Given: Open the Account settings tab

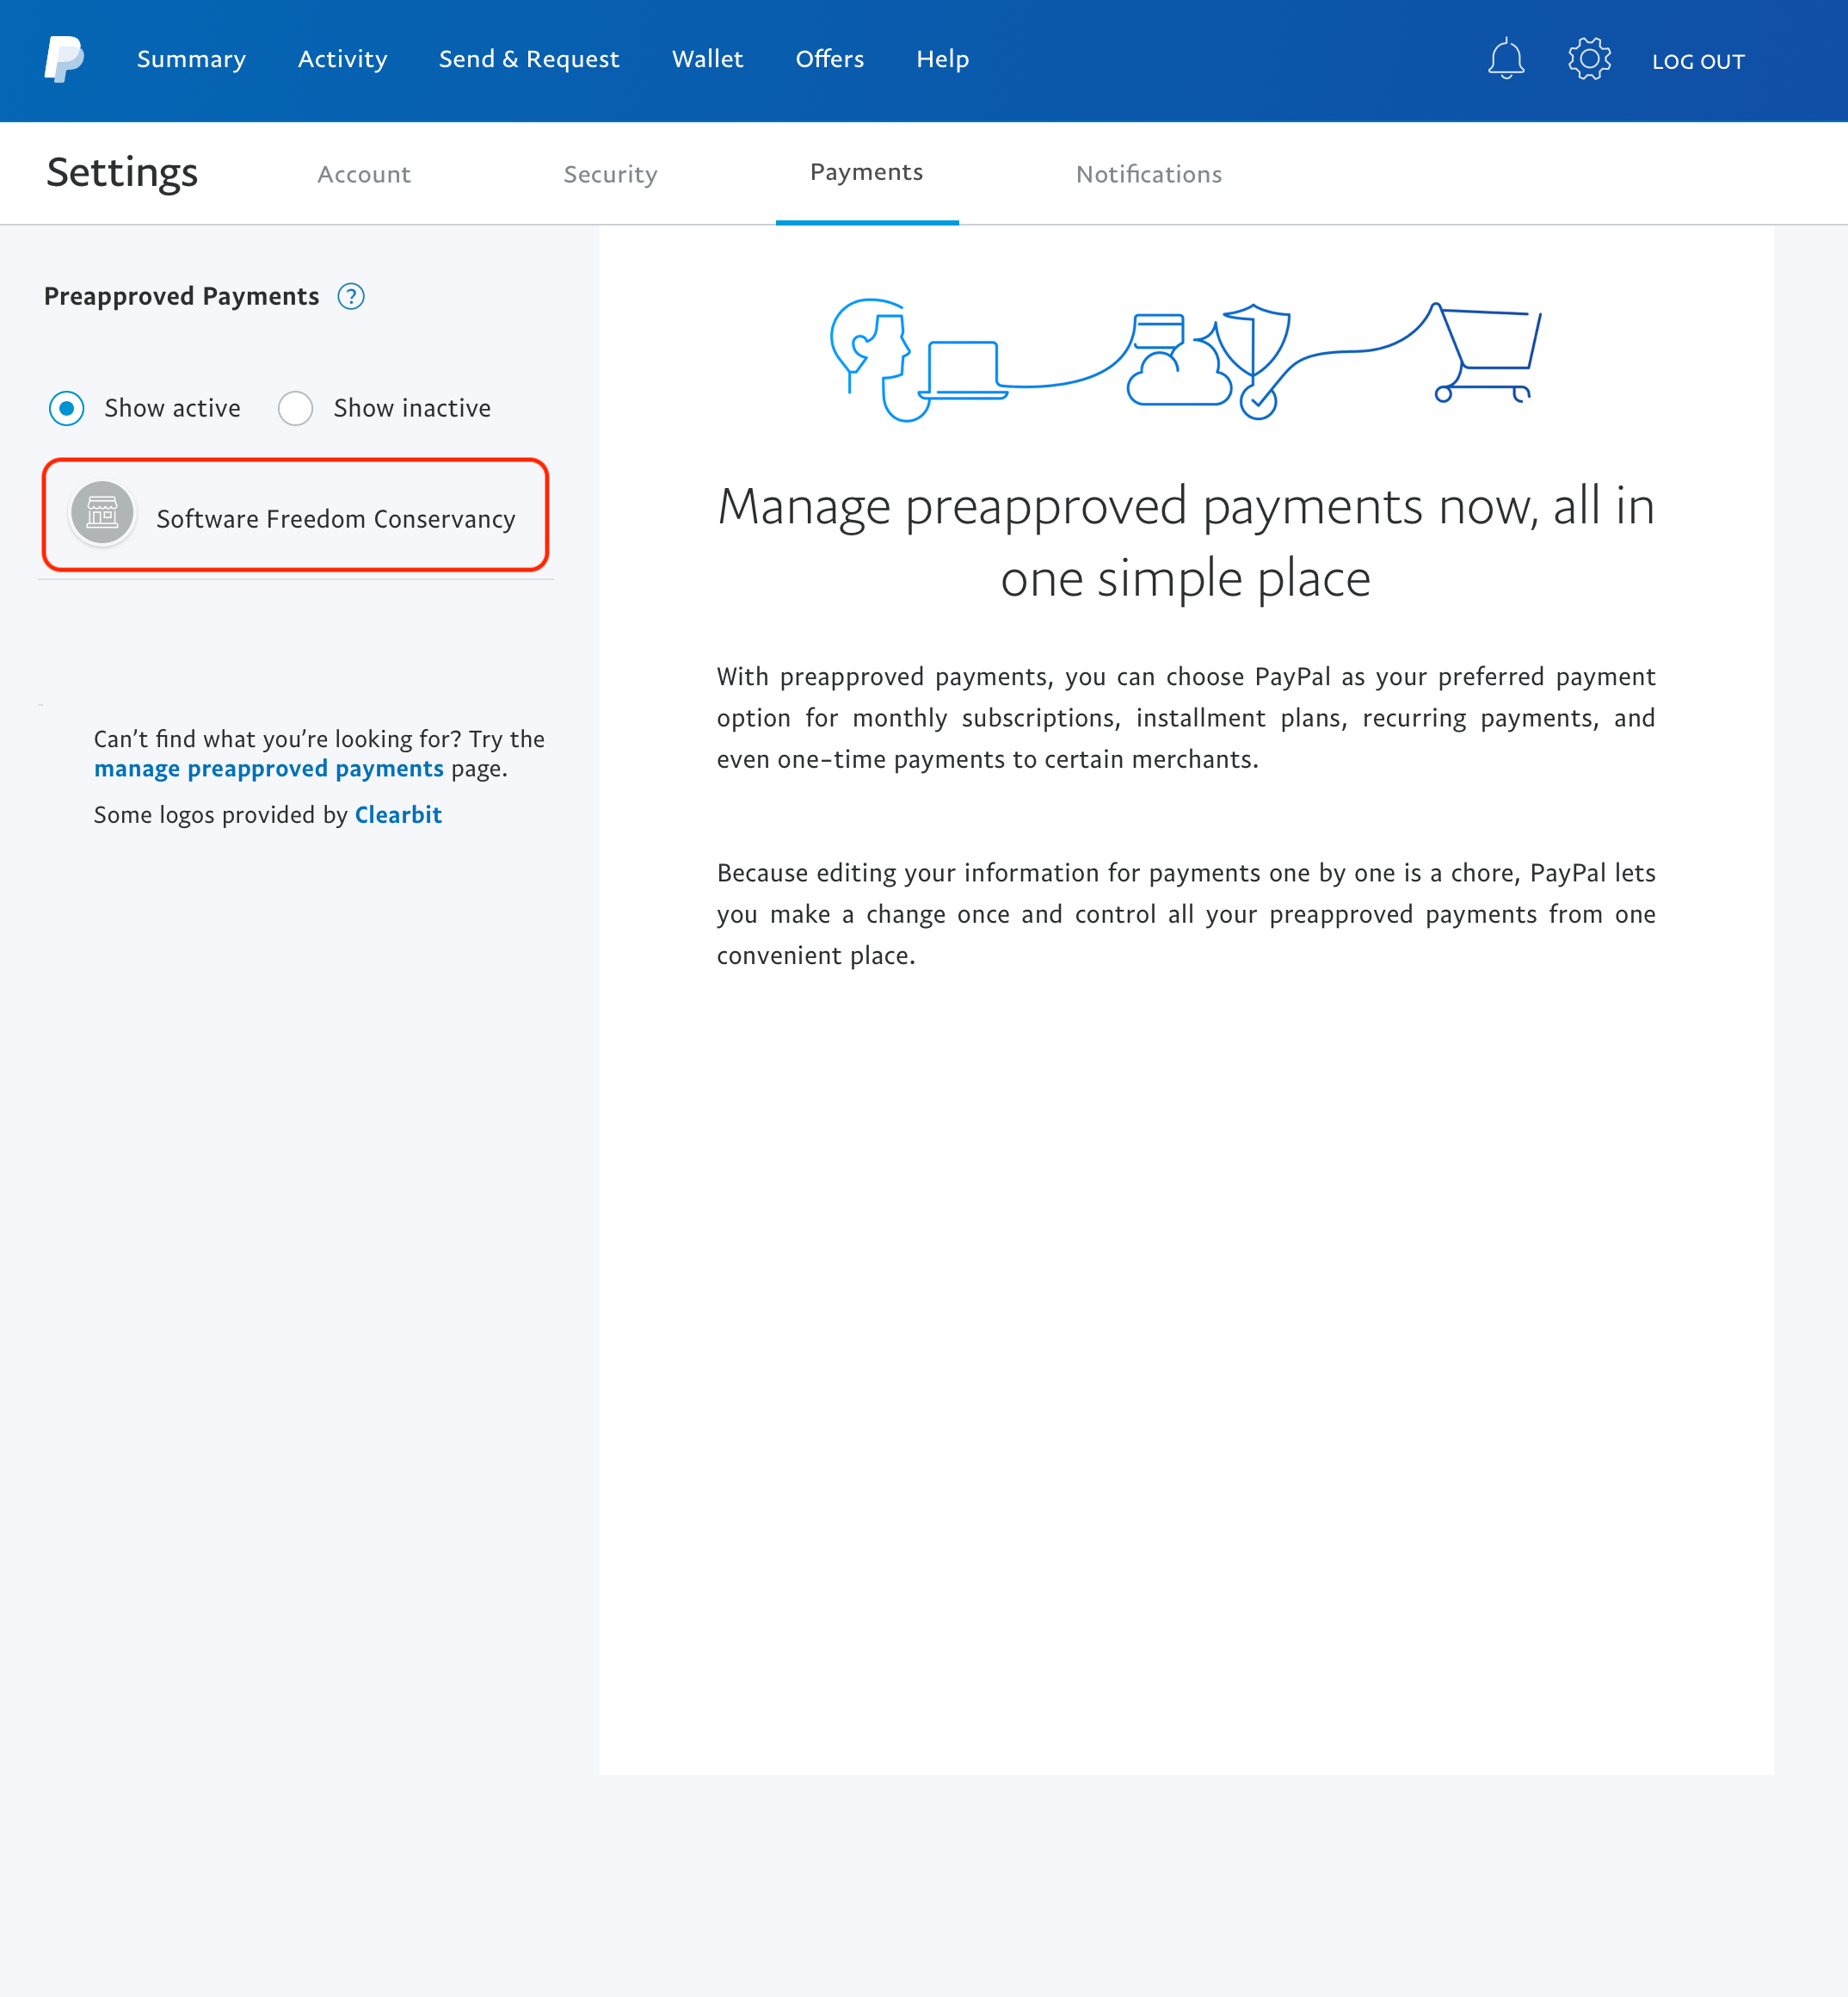Looking at the screenshot, I should click(363, 172).
